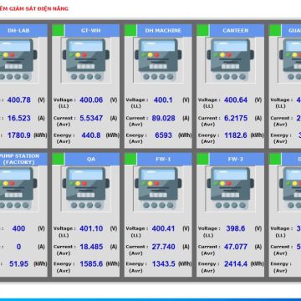The image size is (301, 301).
Task: Click QA voltage reading 401.10
Action: (x=91, y=228)
